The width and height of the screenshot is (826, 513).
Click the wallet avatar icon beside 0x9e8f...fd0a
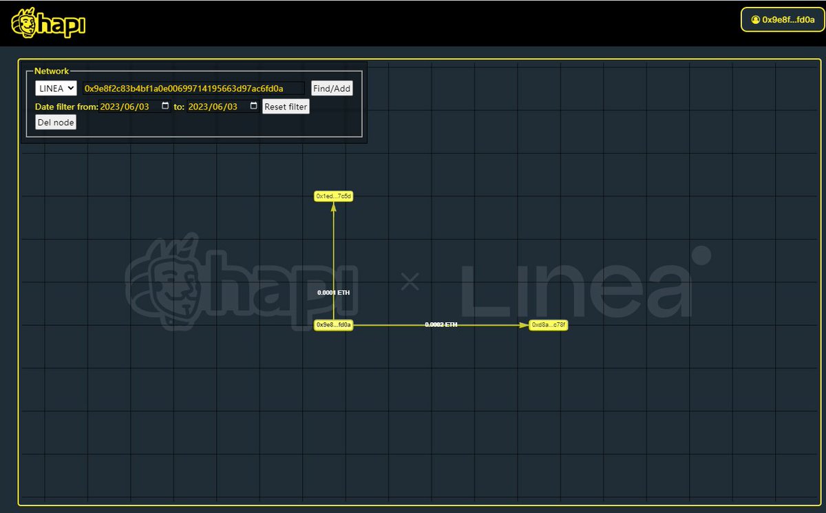[754, 20]
